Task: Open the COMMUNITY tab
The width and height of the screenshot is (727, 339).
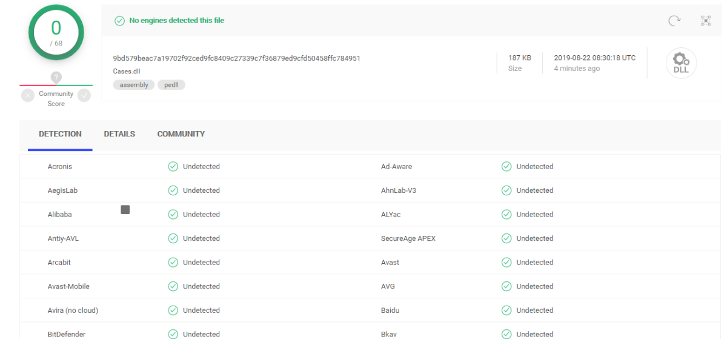Action: 181,134
